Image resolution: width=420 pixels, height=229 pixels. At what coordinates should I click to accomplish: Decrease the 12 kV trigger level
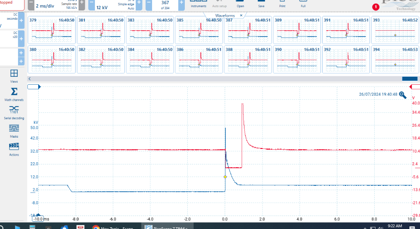coord(91,4)
